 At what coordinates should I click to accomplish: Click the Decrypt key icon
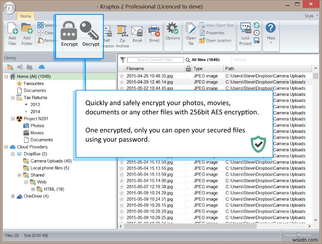89,31
